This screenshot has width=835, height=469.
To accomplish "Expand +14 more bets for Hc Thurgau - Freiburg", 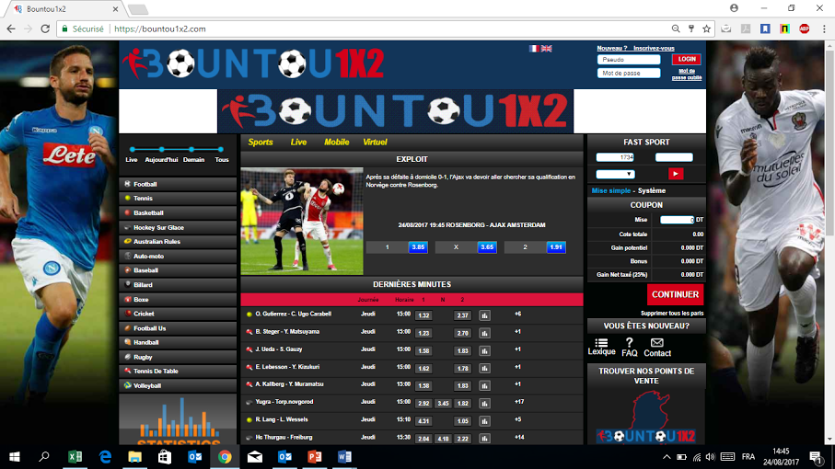I will pos(519,437).
